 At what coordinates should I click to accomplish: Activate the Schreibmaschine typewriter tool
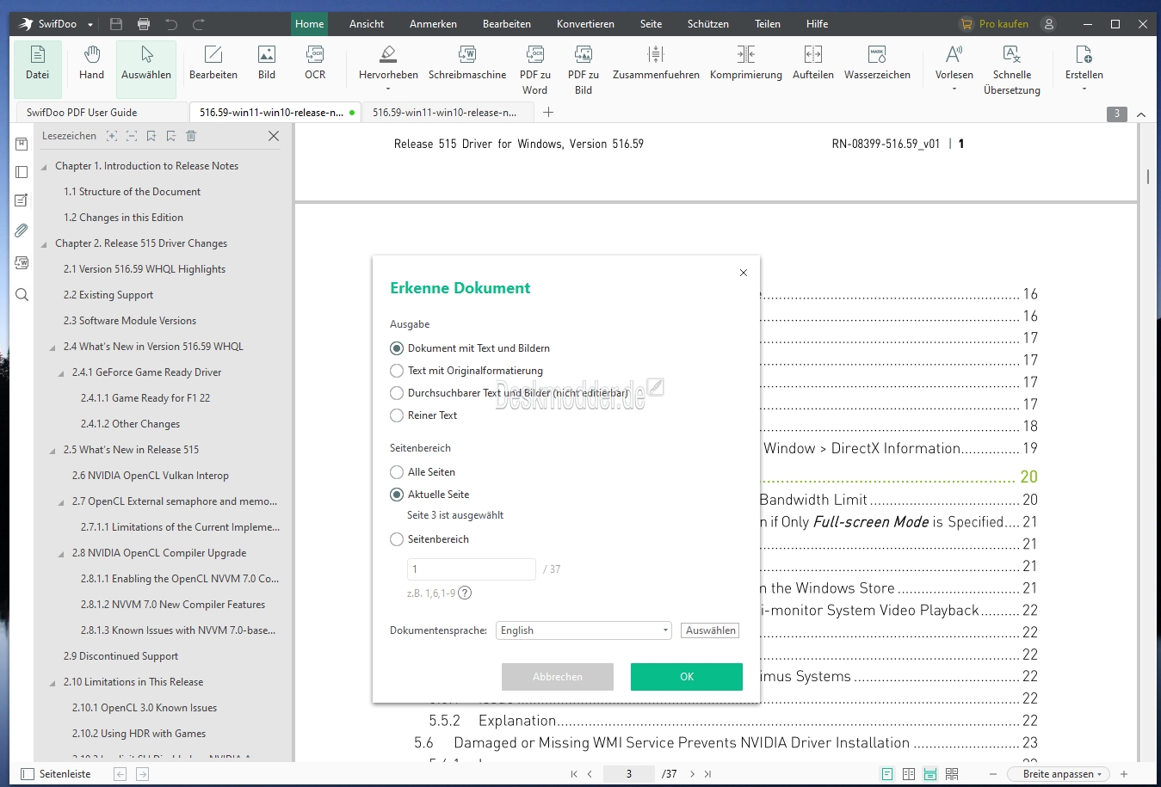click(467, 65)
